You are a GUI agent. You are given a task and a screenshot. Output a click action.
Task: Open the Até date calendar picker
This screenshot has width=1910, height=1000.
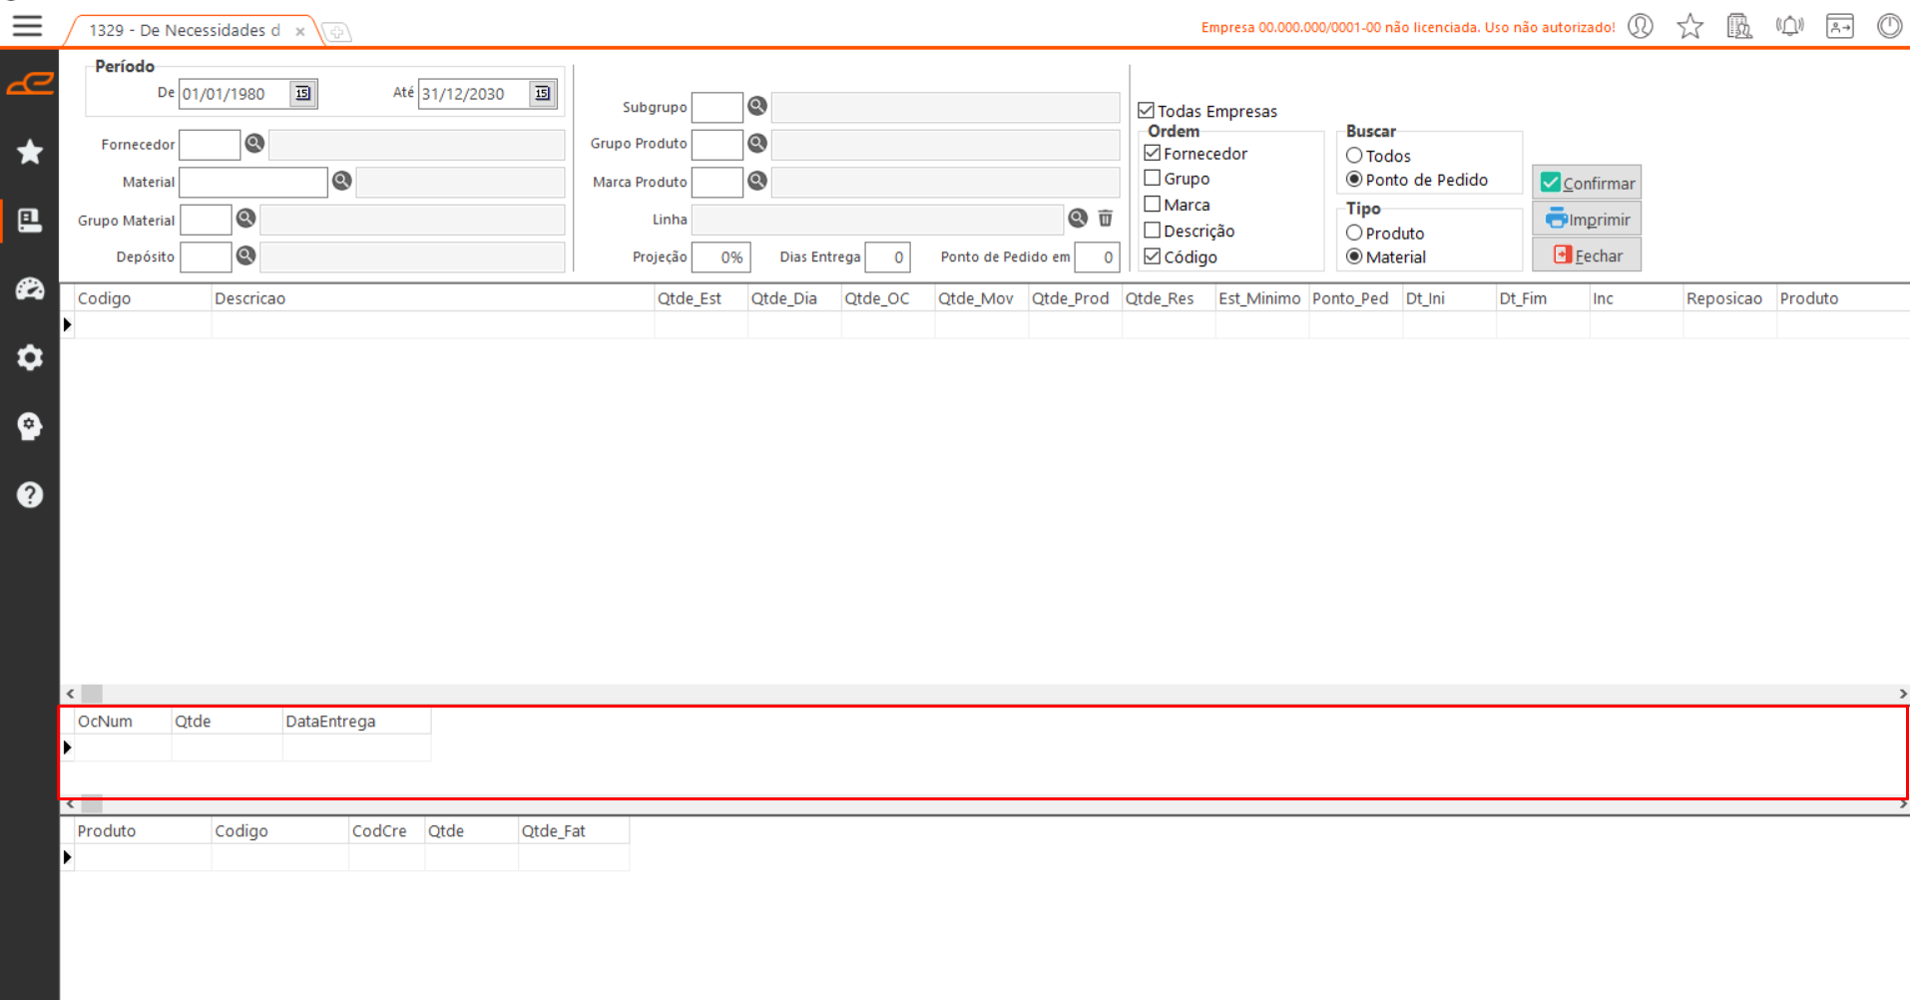(542, 94)
